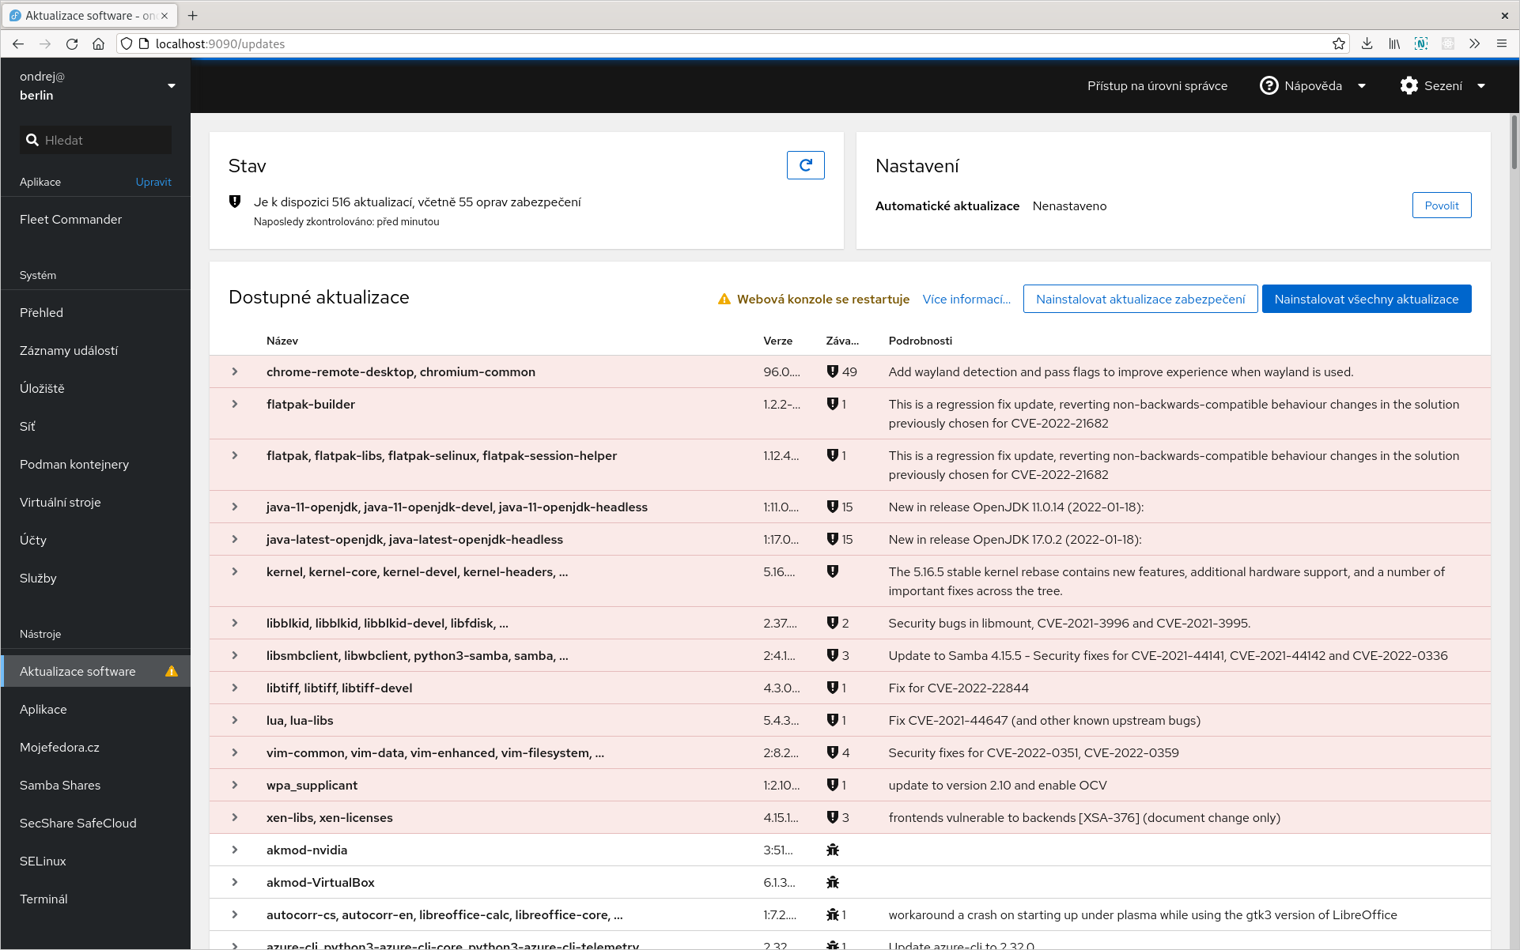Click the Firefox bookmark star icon

pos(1338,44)
